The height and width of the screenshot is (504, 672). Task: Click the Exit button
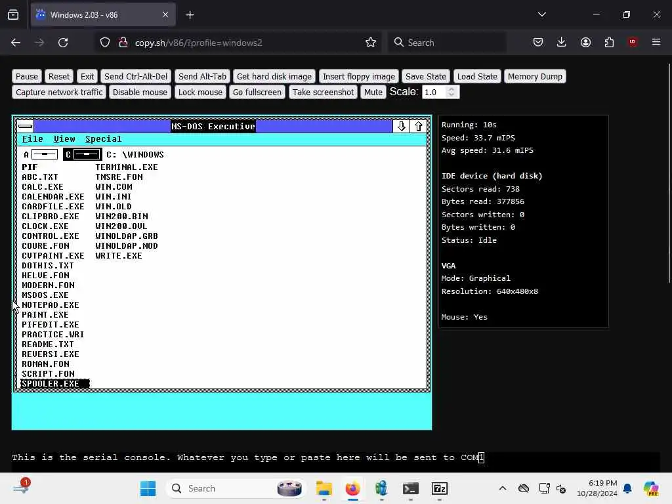87,76
